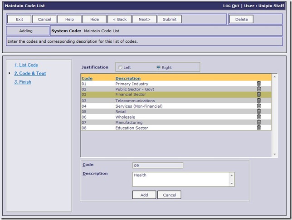
Task: Delete Wholesale entry with its trash icon
Action: [259, 117]
